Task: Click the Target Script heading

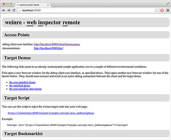Action: coord(17,98)
